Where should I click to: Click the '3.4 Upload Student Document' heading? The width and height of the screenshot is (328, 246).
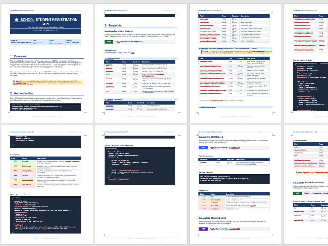click(x=308, y=182)
